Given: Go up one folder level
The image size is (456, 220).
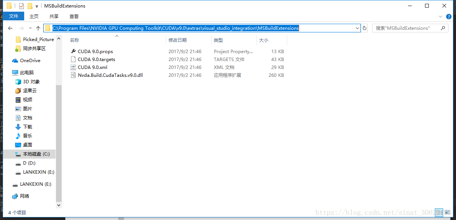Looking at the screenshot, I should click(x=38, y=28).
